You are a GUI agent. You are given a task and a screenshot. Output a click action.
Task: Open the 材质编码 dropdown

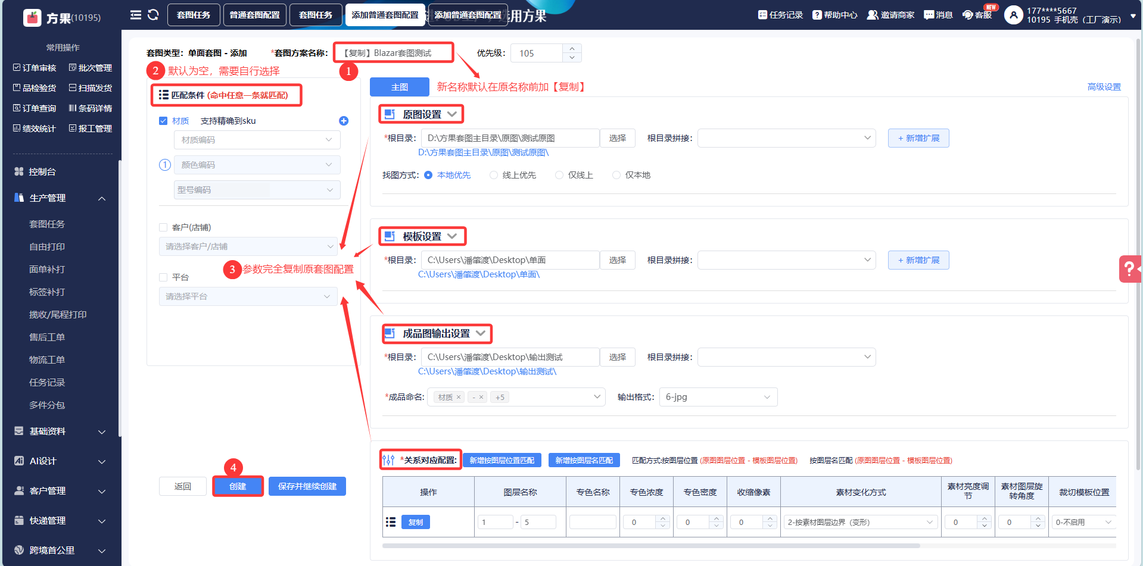coord(257,140)
